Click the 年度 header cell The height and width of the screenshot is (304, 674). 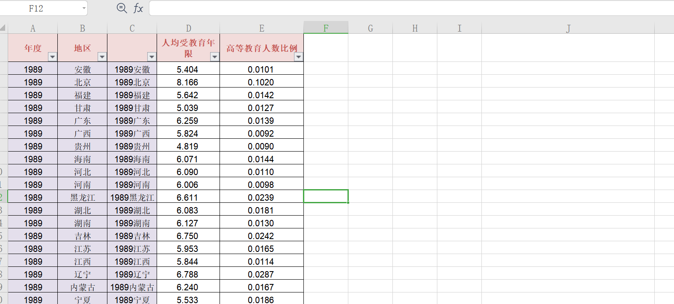(x=33, y=48)
